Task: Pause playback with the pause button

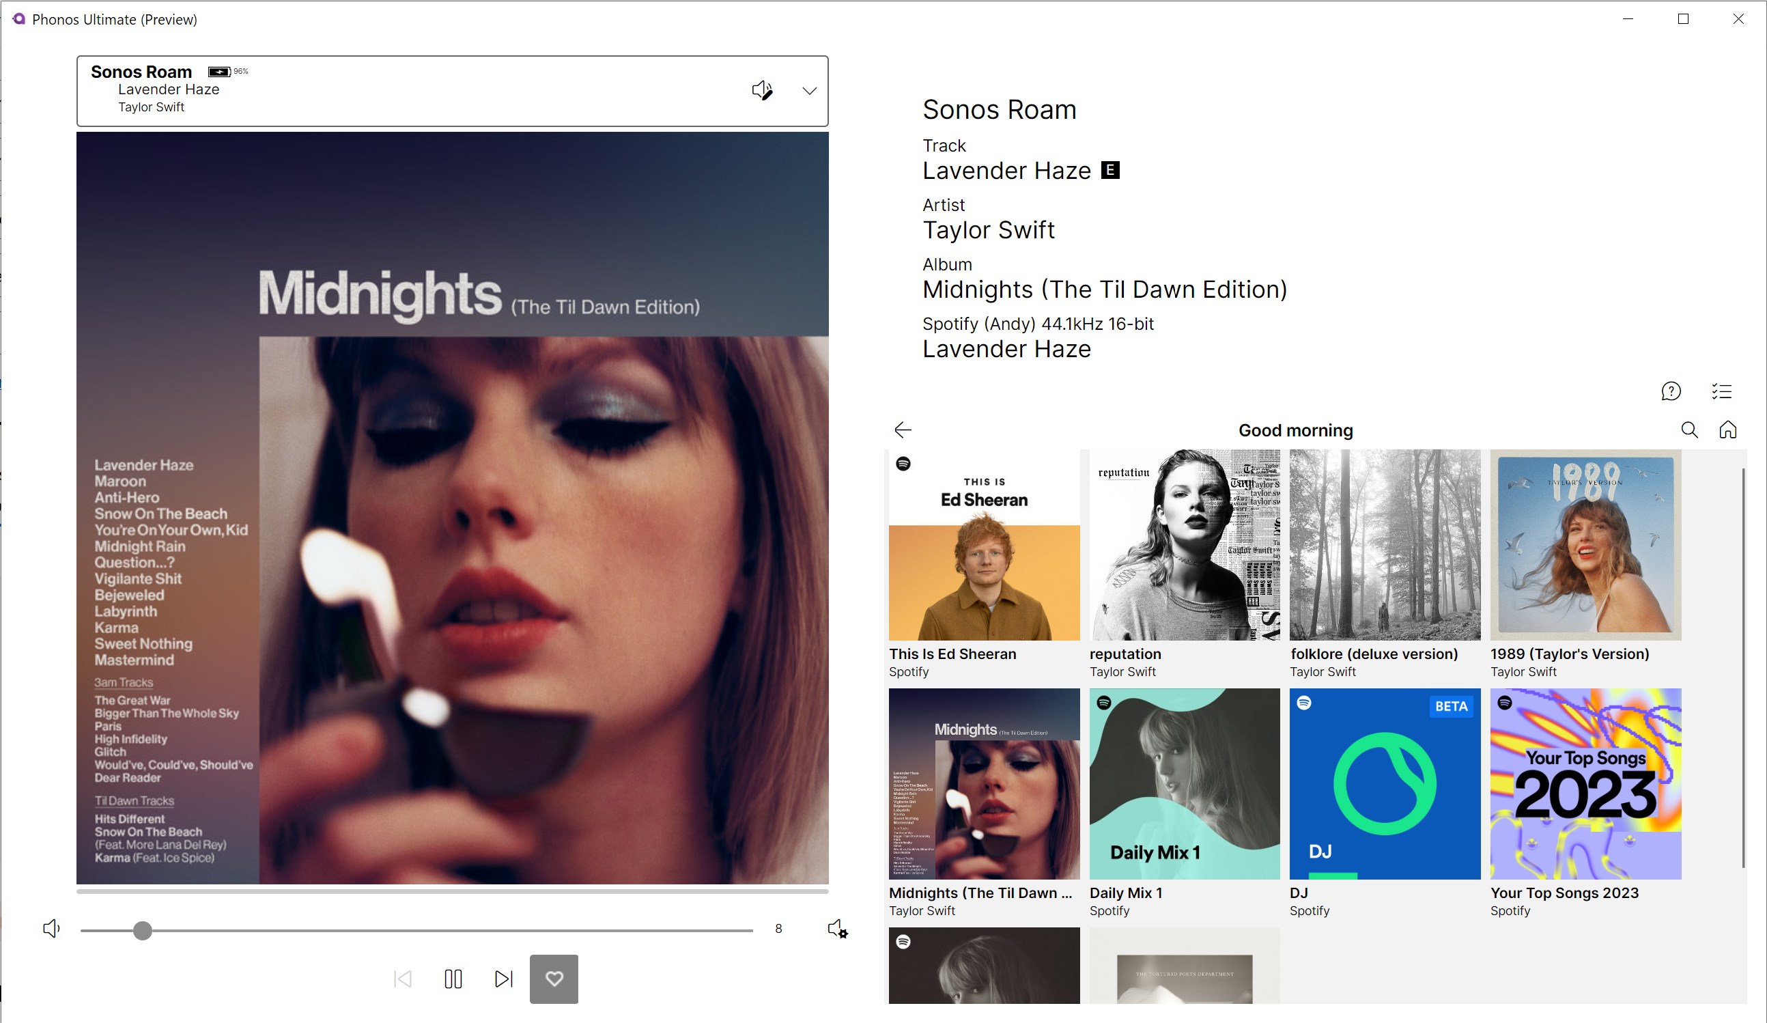Action: click(453, 979)
